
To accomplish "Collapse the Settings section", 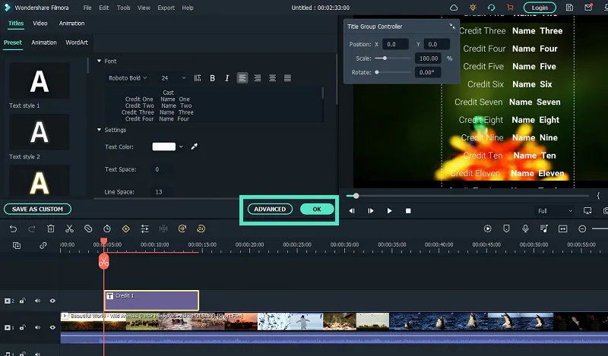I will (99, 130).
